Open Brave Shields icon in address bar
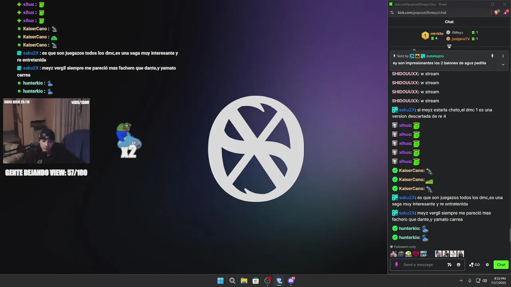This screenshot has height=287, width=511. tap(497, 12)
